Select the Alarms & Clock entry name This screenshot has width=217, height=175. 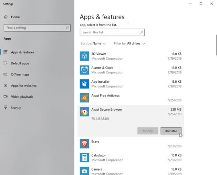tap(102, 68)
